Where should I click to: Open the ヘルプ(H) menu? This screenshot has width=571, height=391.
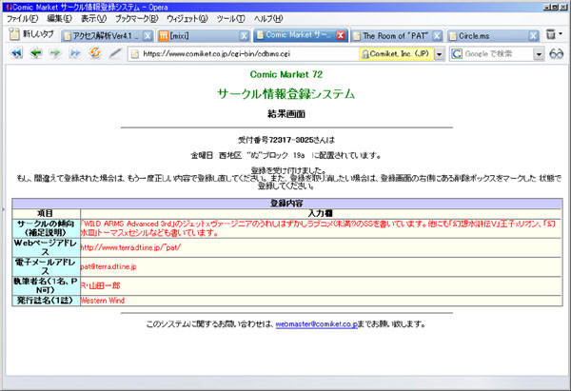click(268, 19)
